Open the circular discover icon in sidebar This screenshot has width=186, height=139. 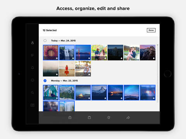[x=33, y=80]
